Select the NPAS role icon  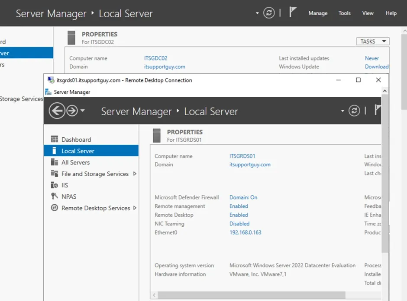[55, 196]
